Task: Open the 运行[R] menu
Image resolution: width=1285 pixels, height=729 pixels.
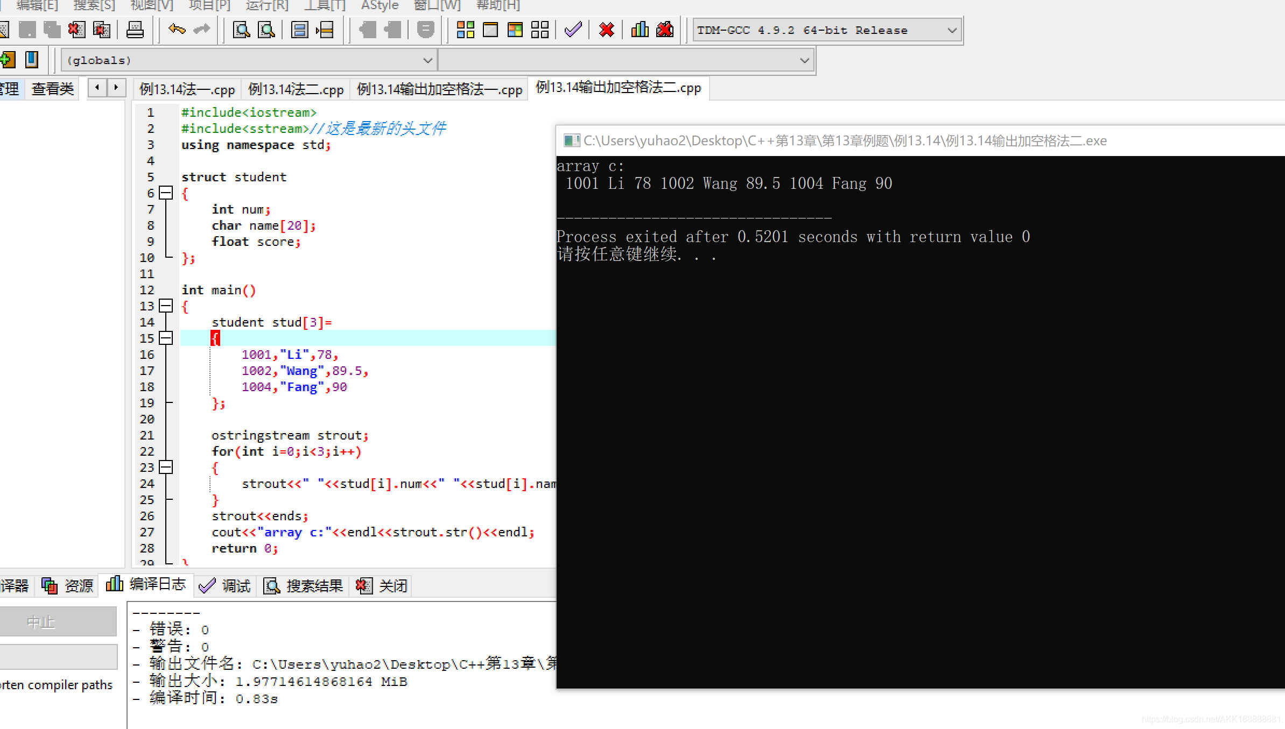Action: [x=267, y=5]
